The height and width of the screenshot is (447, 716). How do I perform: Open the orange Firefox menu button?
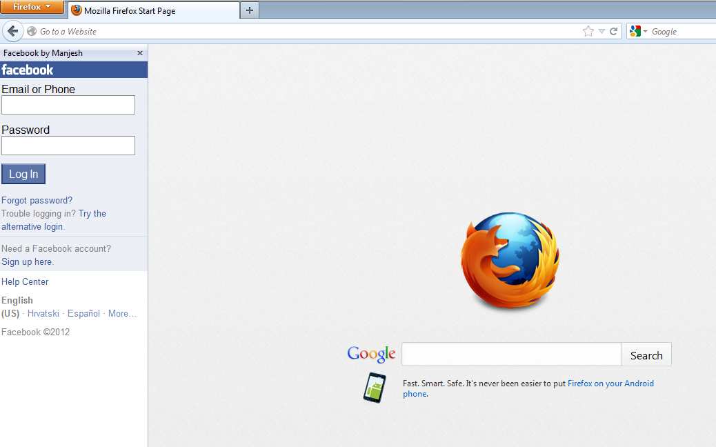pos(32,7)
